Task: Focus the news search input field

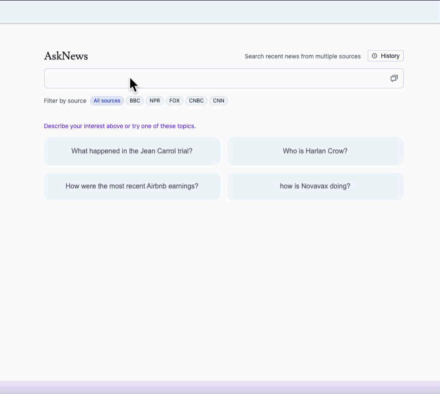Action: click(214, 78)
